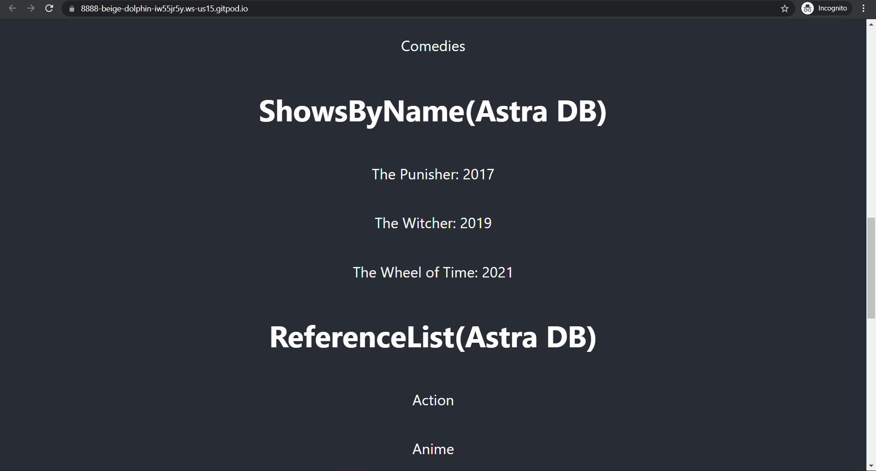The width and height of the screenshot is (876, 471).
Task: Open The Wheel of Time: 2021
Action: [x=433, y=272]
